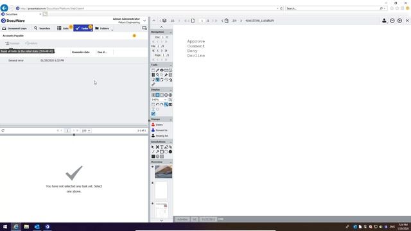411x231 pixels.
Task: Select the line annotation tool
Action: tap(153, 152)
